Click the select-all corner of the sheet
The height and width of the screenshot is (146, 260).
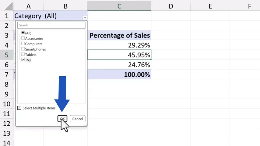pyautogui.click(x=7, y=6)
